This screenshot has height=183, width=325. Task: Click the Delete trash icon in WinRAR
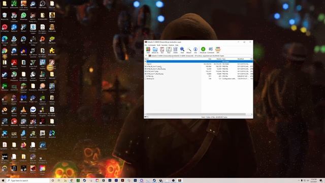pyautogui.click(x=175, y=50)
